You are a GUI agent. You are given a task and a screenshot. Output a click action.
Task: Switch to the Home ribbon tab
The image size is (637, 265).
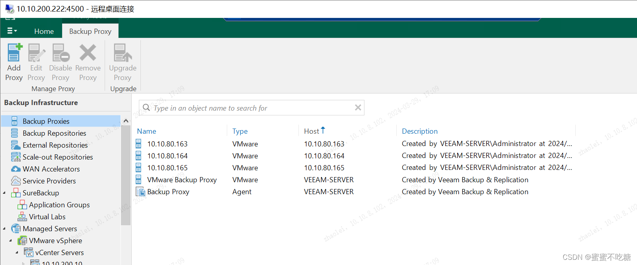click(44, 31)
